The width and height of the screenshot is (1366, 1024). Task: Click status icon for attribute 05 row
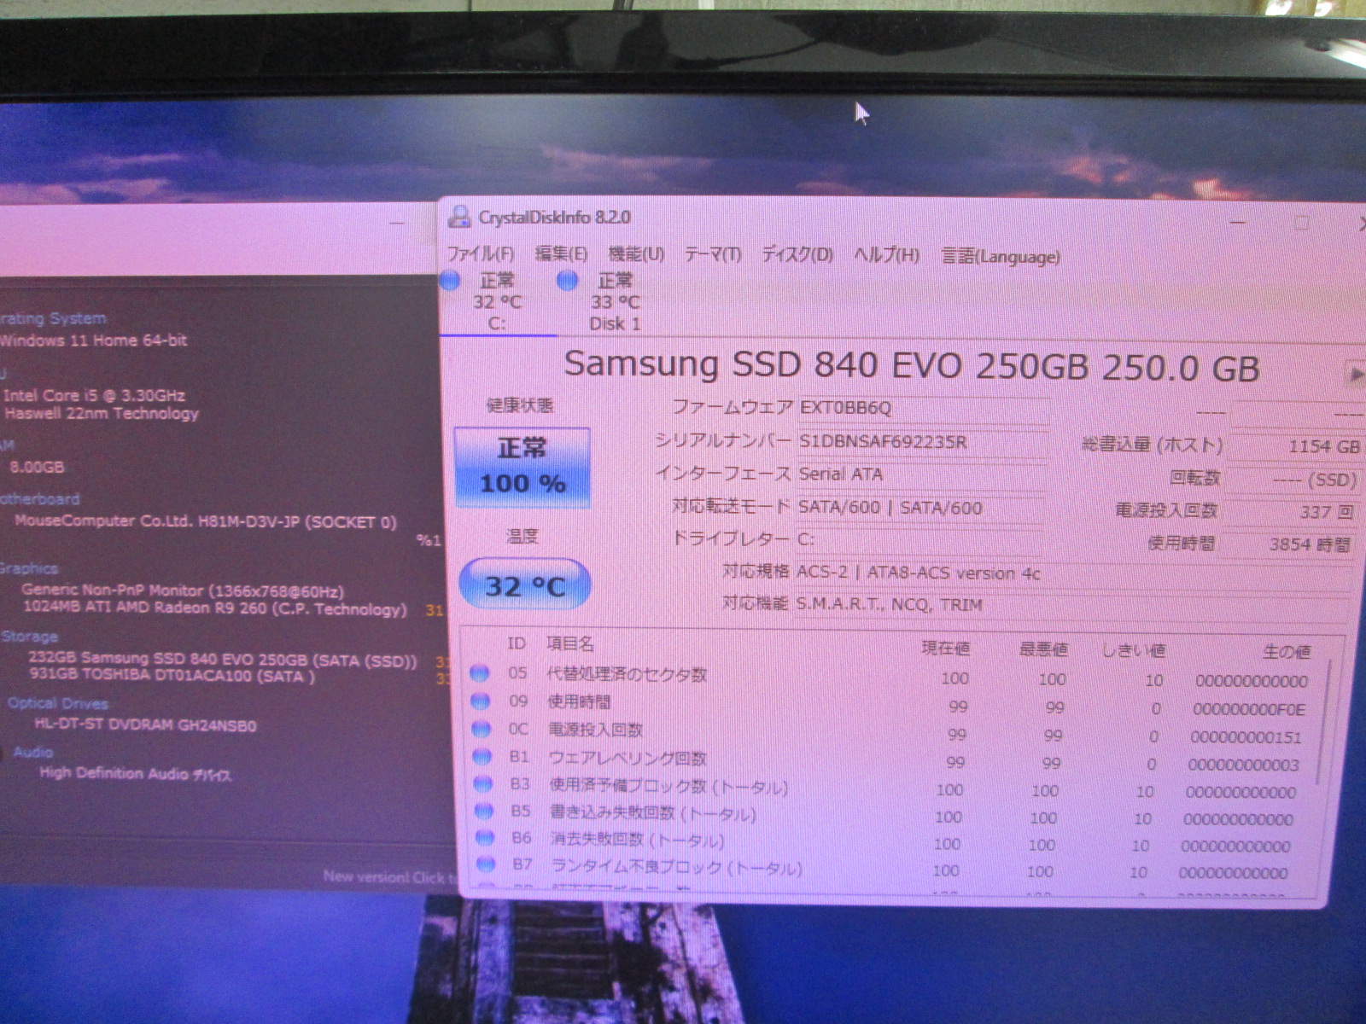coord(480,673)
